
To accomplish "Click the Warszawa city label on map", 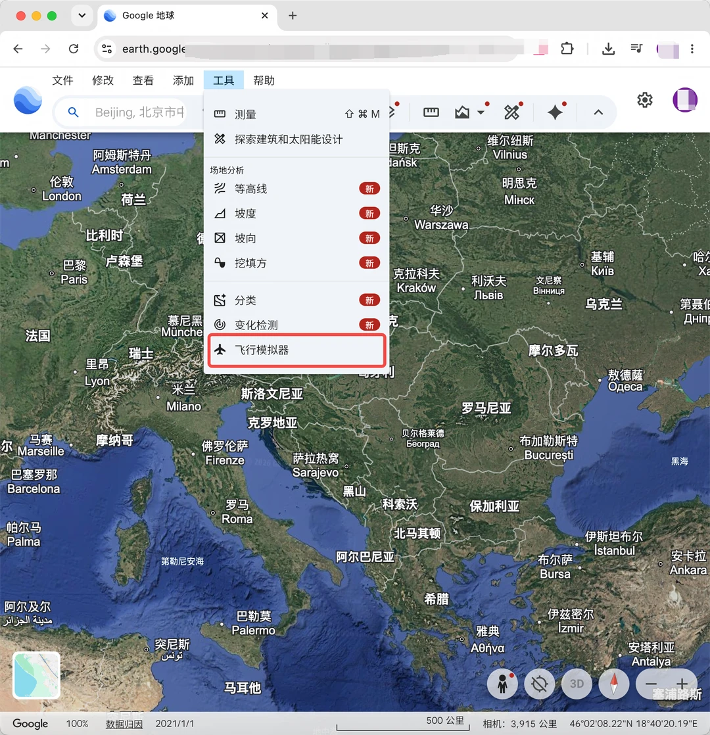I will point(441,225).
